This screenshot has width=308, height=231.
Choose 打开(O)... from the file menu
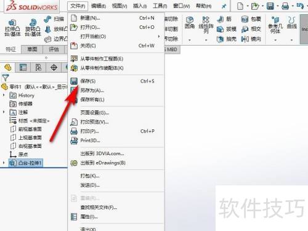click(x=116, y=27)
